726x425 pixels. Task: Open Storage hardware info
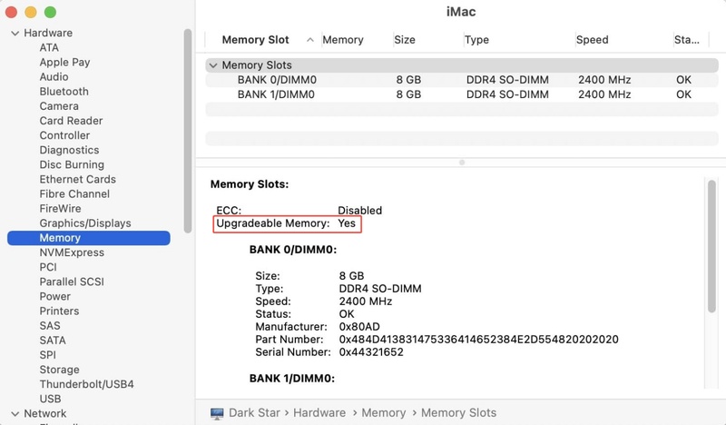click(59, 370)
